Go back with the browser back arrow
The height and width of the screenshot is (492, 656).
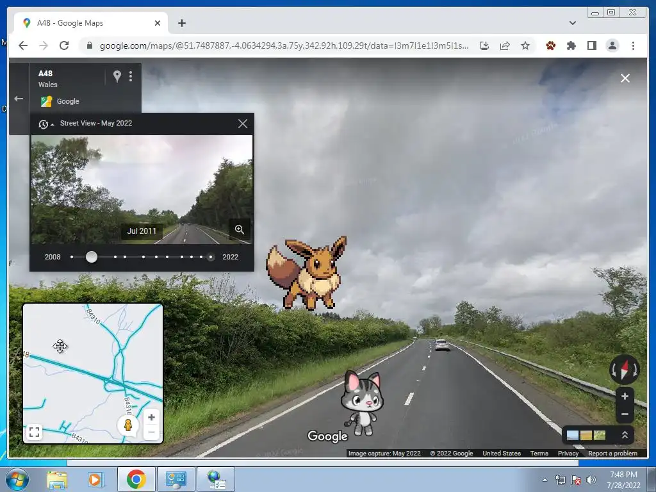[x=23, y=45]
